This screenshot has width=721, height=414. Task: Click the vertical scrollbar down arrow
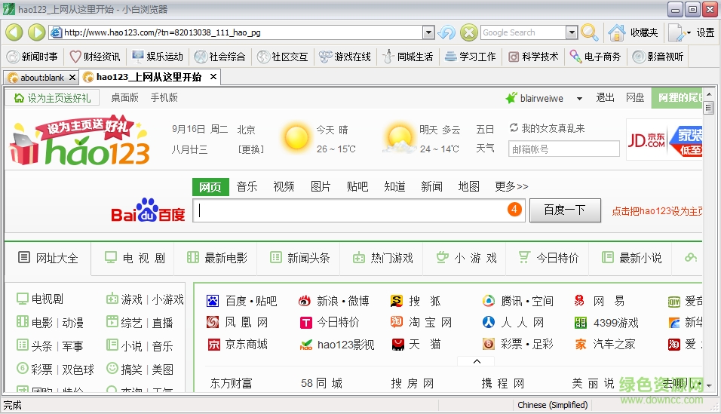(x=709, y=386)
